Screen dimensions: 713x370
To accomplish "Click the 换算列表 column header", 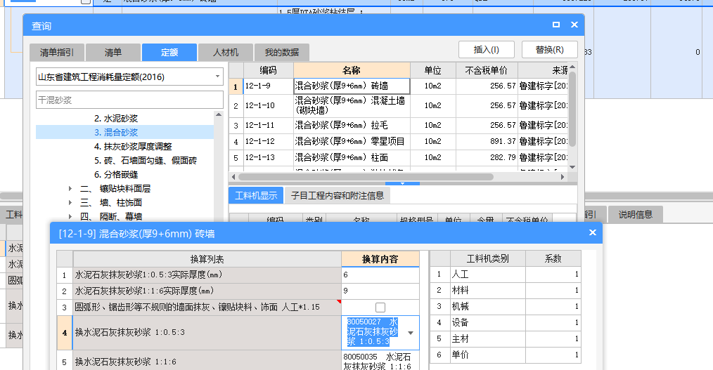I will click(207, 259).
